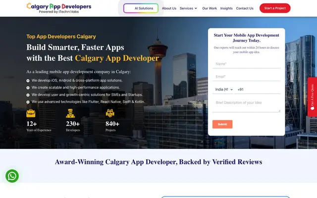Open the WhatsApp chat icon
This screenshot has height=198, width=317.
pos(12,176)
